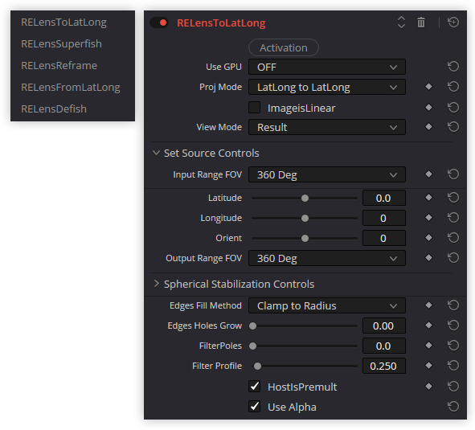Reset the Use GPU setting
Viewport: 475px width, 430px height.
[453, 67]
